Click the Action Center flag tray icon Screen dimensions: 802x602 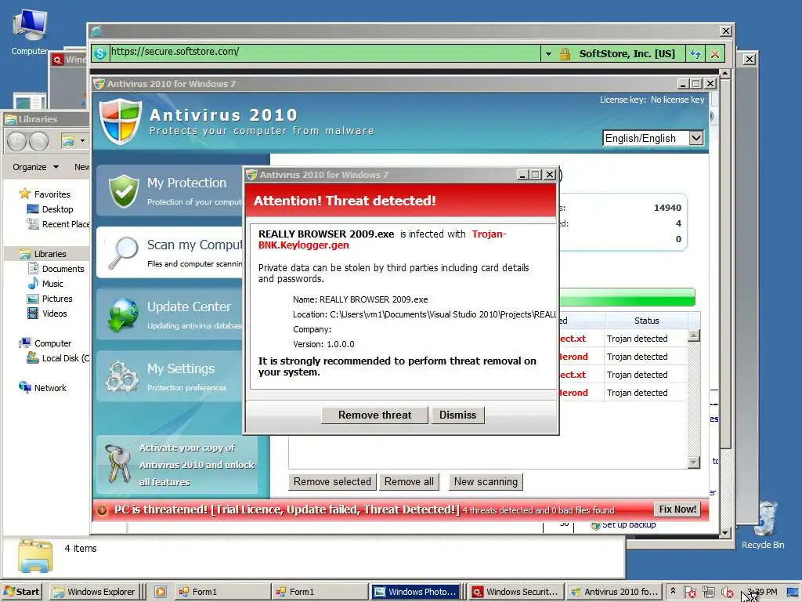[x=689, y=592]
